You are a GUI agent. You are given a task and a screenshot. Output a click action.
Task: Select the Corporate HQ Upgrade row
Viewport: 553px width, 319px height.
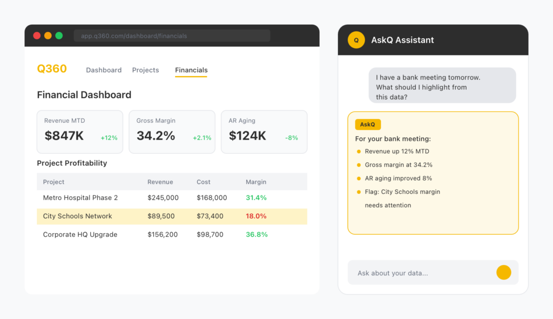tap(172, 234)
